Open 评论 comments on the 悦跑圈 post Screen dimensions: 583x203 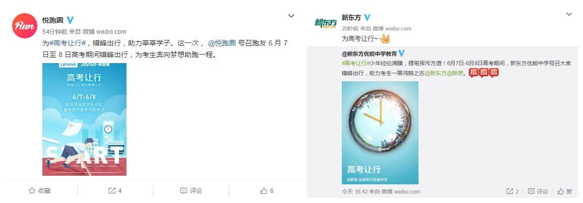click(191, 191)
